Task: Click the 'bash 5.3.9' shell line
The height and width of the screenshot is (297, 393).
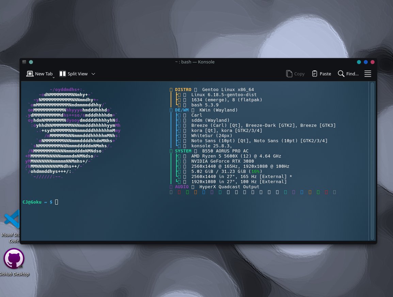Action: click(205, 105)
